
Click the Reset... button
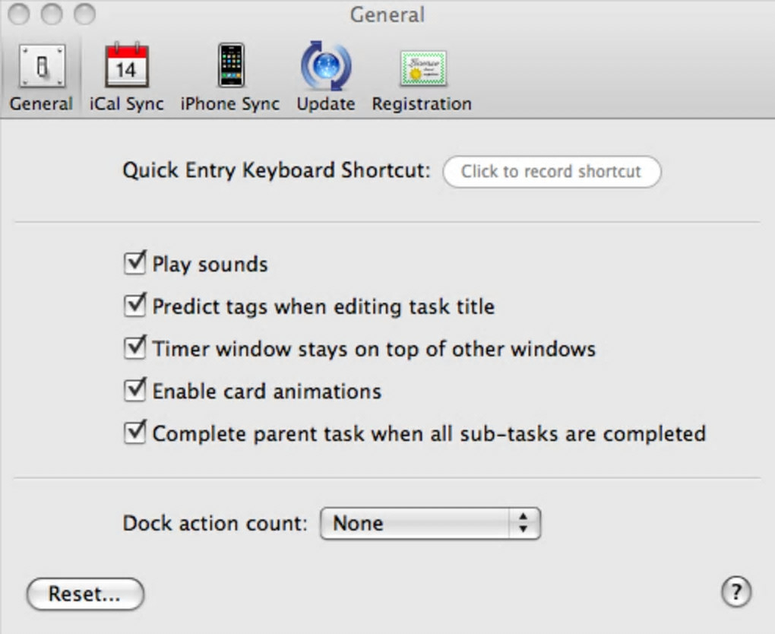84,594
